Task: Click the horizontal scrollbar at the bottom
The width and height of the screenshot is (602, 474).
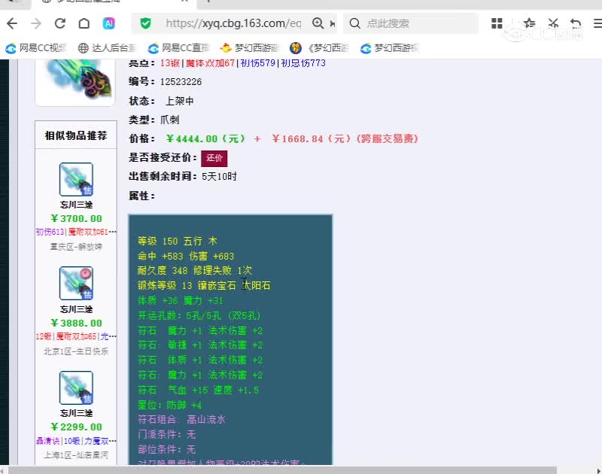Action: 282,470
